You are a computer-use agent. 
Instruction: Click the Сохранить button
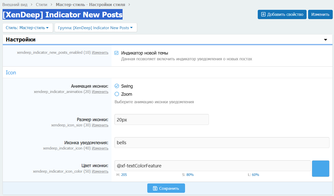[x=166, y=188]
